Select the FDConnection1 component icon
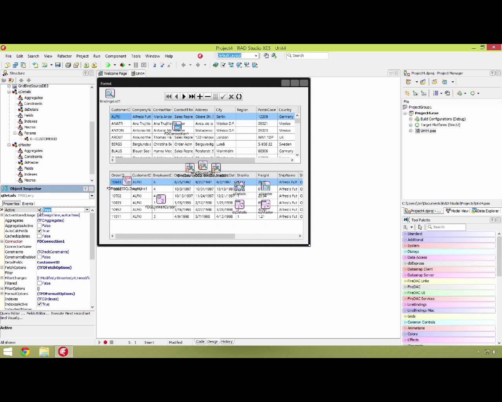 (177, 126)
